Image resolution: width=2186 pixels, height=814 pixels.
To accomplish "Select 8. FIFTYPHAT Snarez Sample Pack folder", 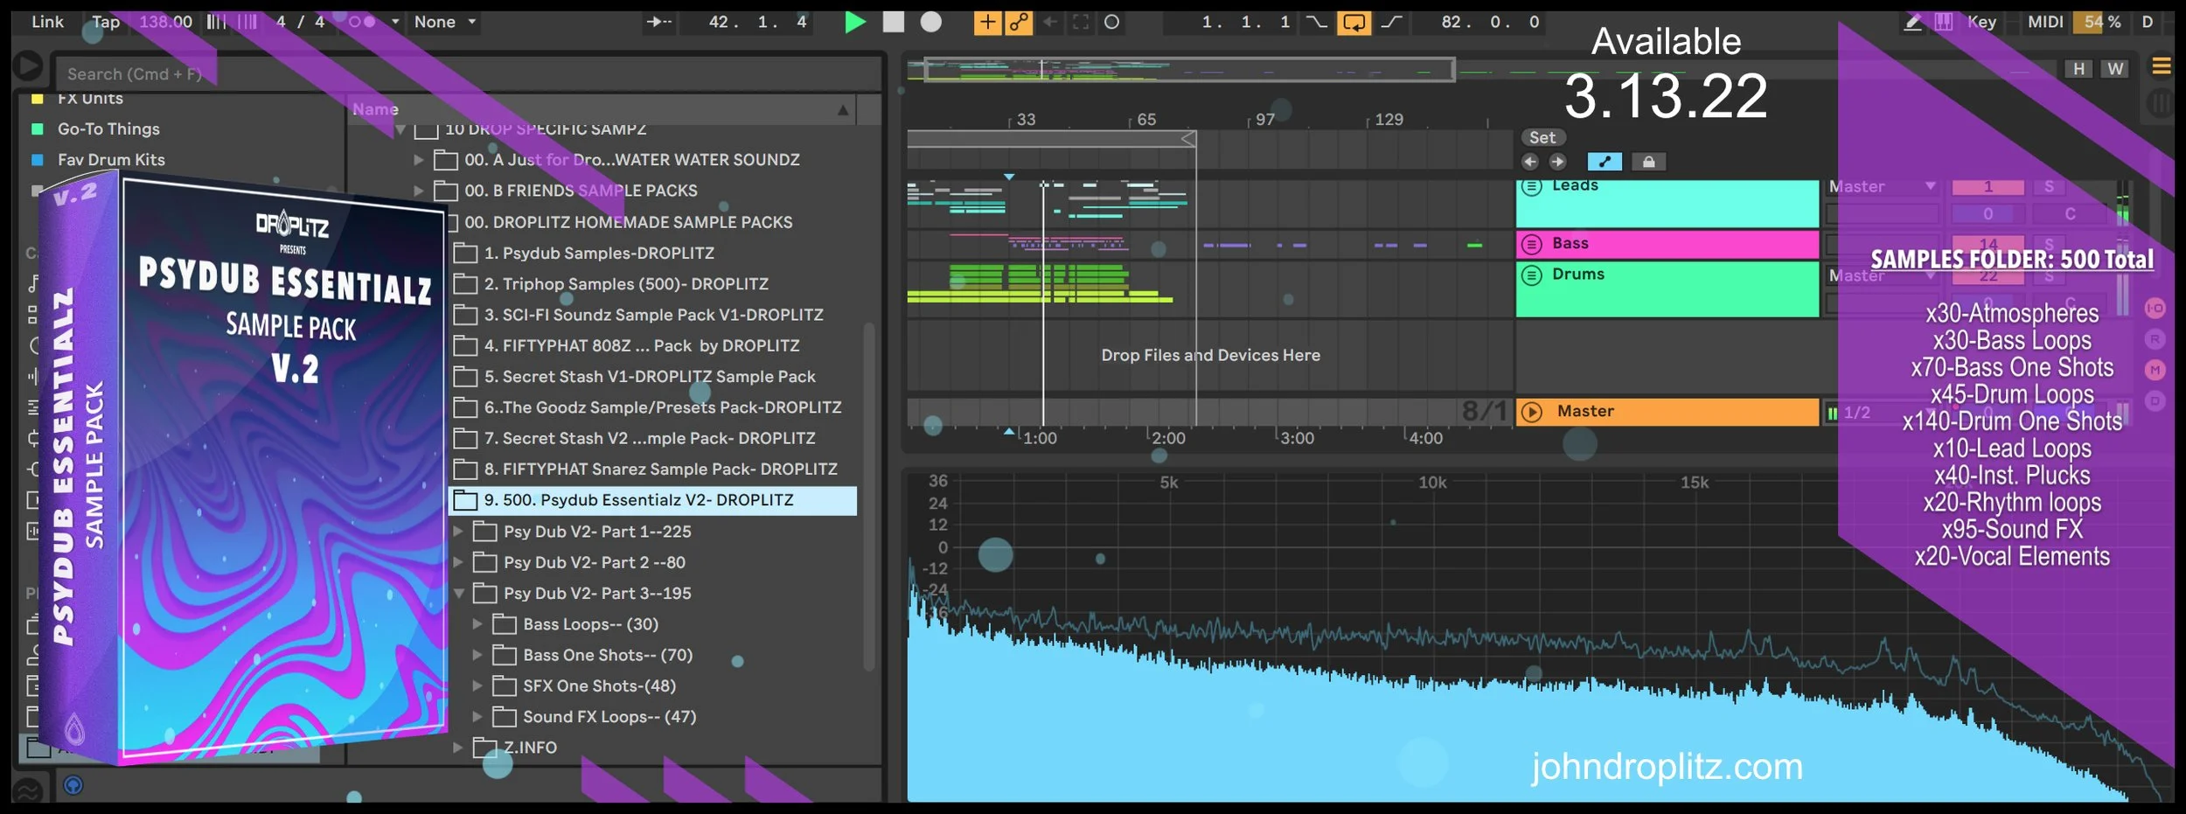I will tap(660, 470).
